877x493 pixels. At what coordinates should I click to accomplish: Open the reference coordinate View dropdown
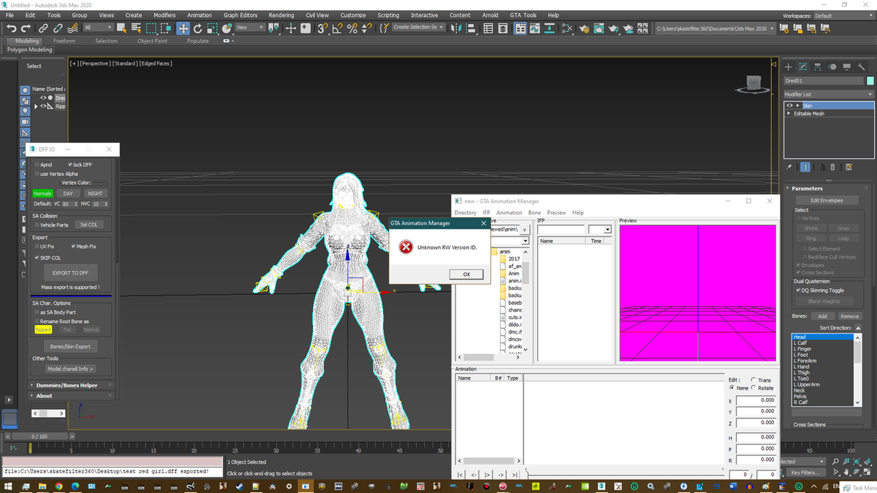tap(249, 27)
